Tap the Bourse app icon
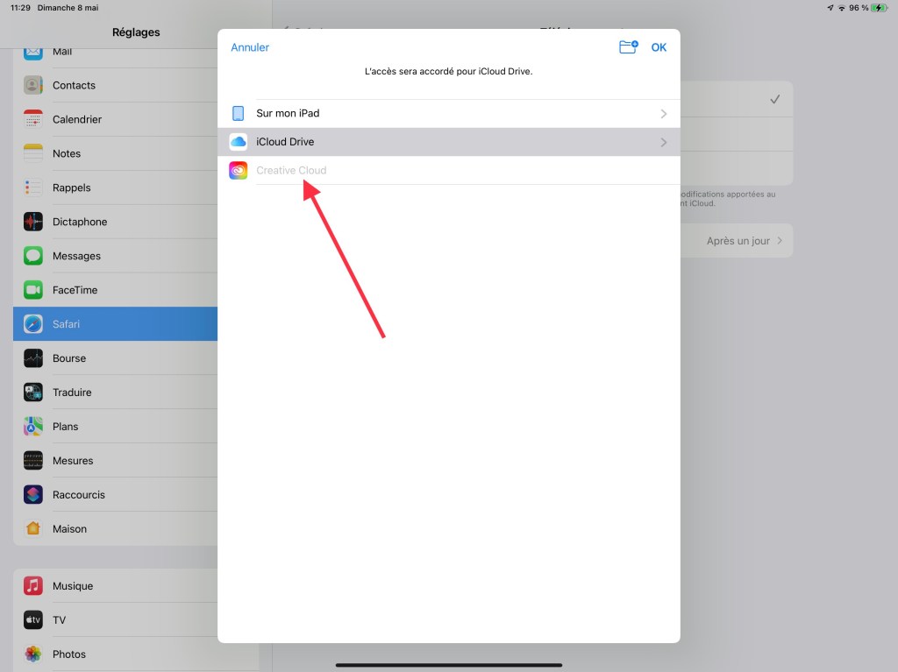This screenshot has height=672, width=898. pos(33,358)
